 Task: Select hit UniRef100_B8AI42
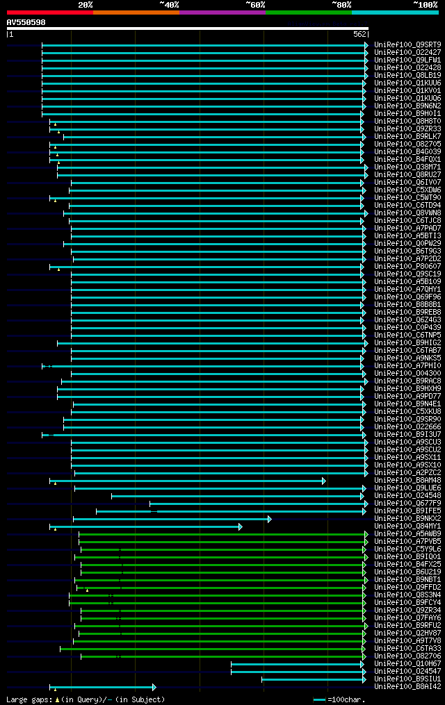[407, 687]
